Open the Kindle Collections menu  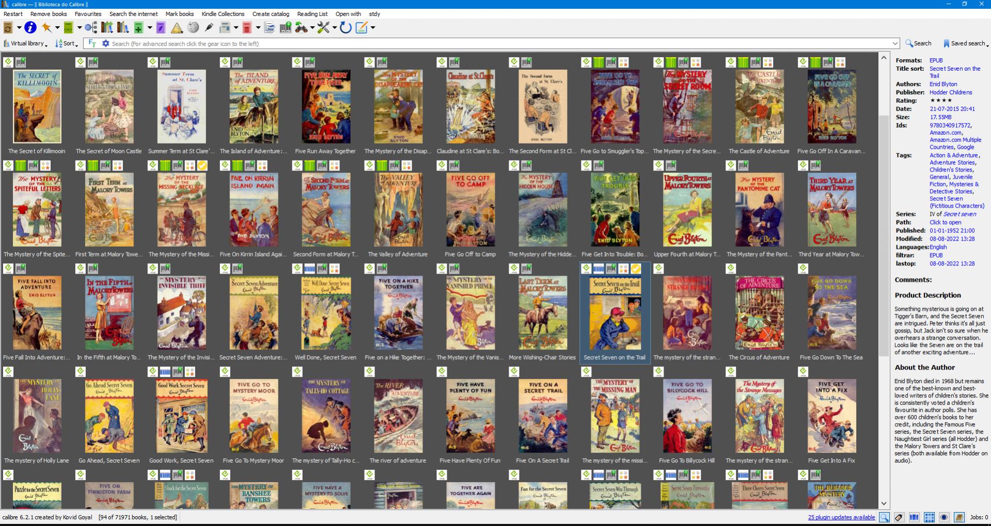click(x=223, y=14)
